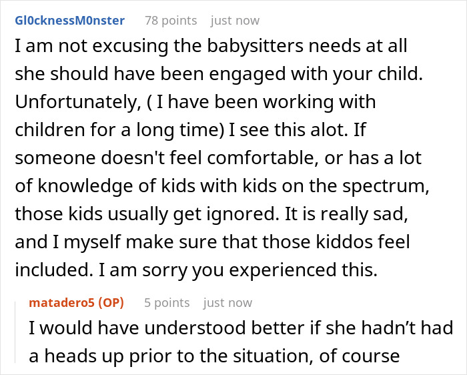
Task: Click the 78 points score
Action: click(x=171, y=21)
